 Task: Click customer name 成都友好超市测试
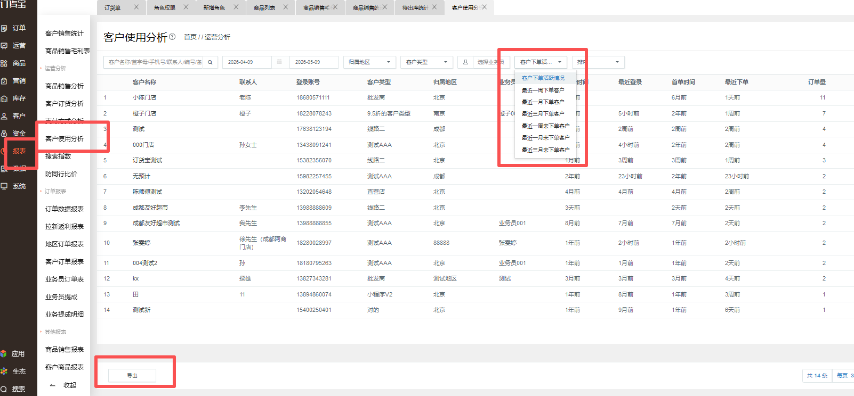[156, 224]
